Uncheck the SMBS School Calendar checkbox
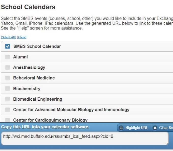Image resolution: width=173 pixels, height=151 pixels. [8, 47]
